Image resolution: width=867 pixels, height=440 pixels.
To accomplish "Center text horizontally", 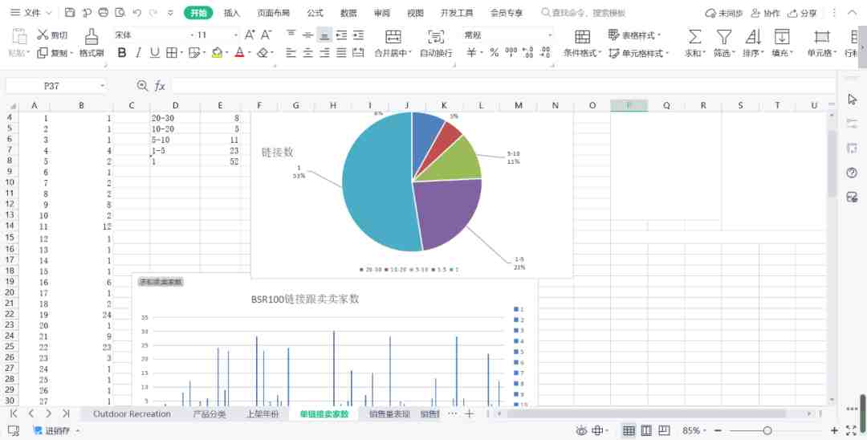I will coord(308,53).
